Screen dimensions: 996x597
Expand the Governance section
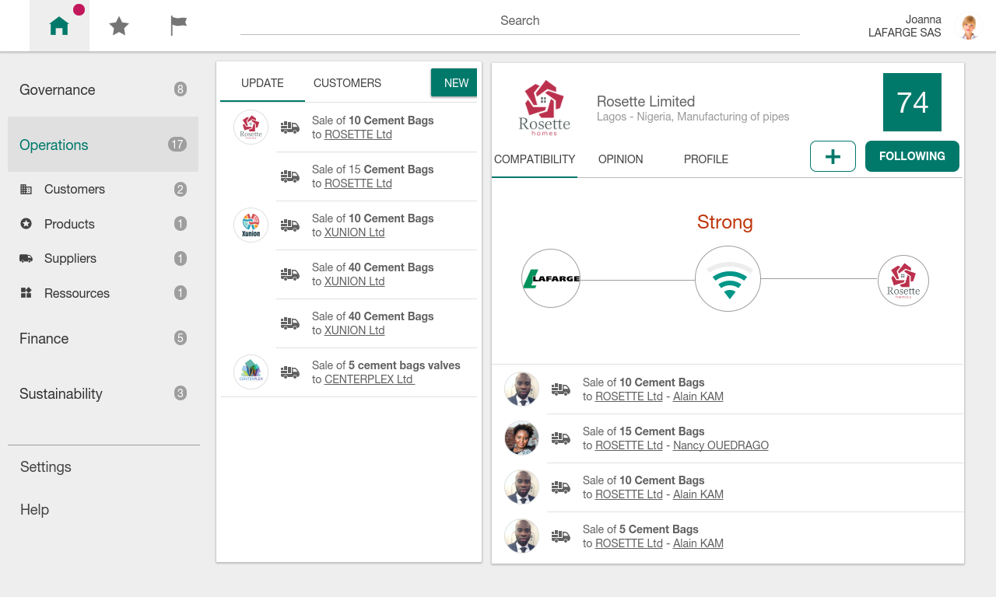[x=103, y=89]
